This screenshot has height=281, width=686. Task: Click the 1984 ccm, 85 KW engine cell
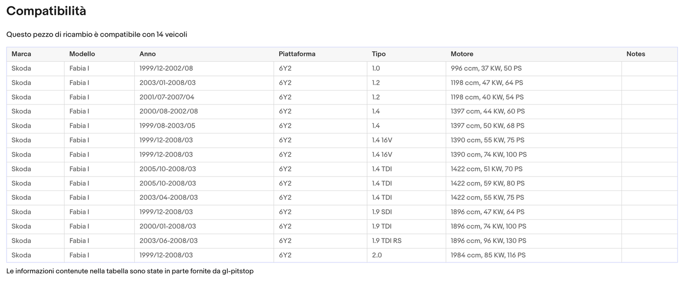click(x=488, y=255)
